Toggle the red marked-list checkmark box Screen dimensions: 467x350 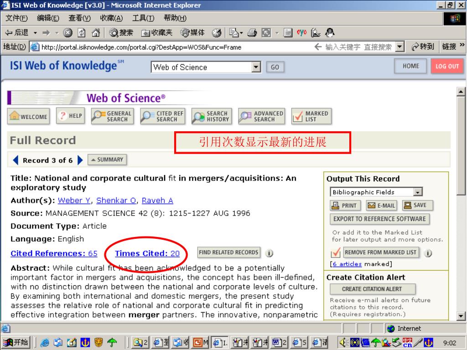click(336, 253)
